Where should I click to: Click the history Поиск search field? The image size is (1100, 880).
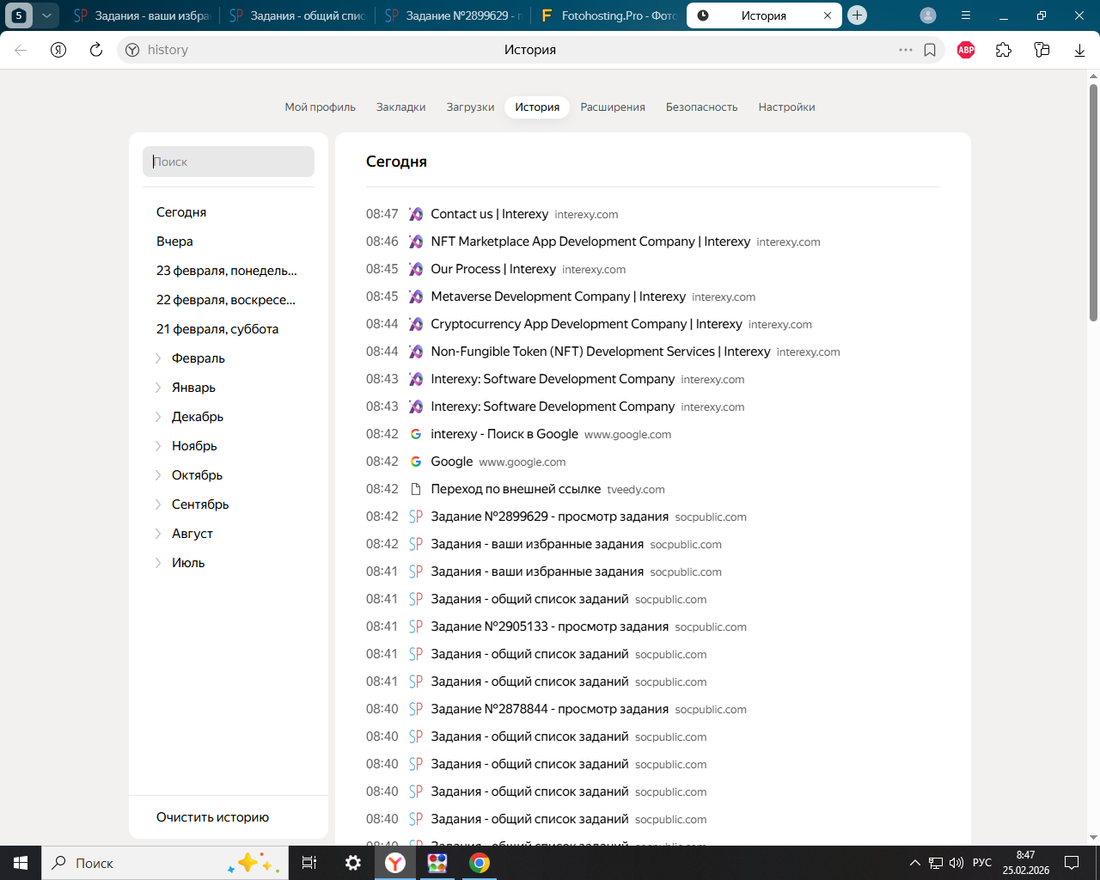click(229, 162)
